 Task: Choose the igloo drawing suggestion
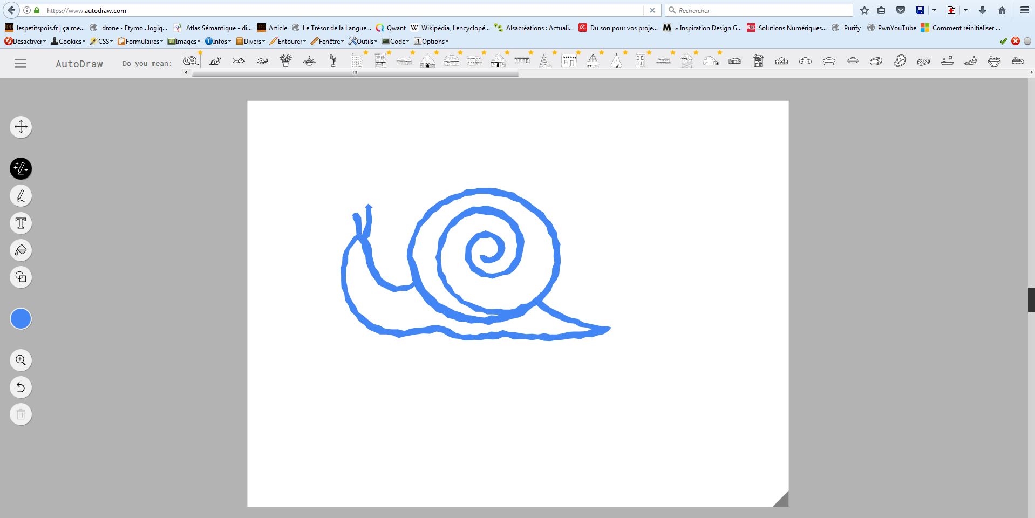[711, 61]
